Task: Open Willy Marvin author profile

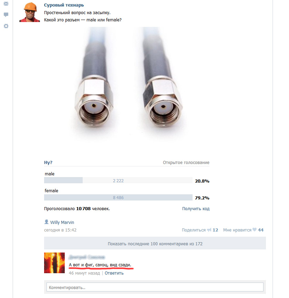Action: pyautogui.click(x=62, y=222)
